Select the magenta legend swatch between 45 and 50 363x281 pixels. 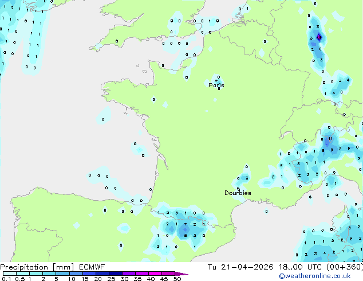[168, 274]
